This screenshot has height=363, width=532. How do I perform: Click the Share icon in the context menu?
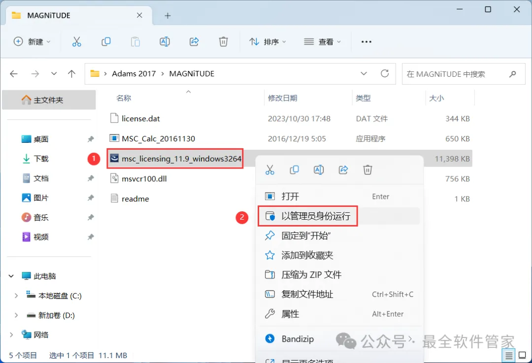(343, 169)
